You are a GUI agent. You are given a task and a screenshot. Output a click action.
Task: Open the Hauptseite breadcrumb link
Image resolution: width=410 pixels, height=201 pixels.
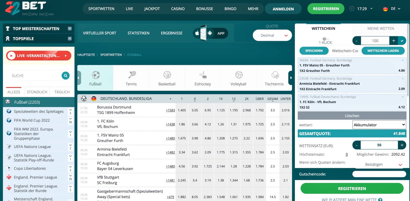(86, 55)
